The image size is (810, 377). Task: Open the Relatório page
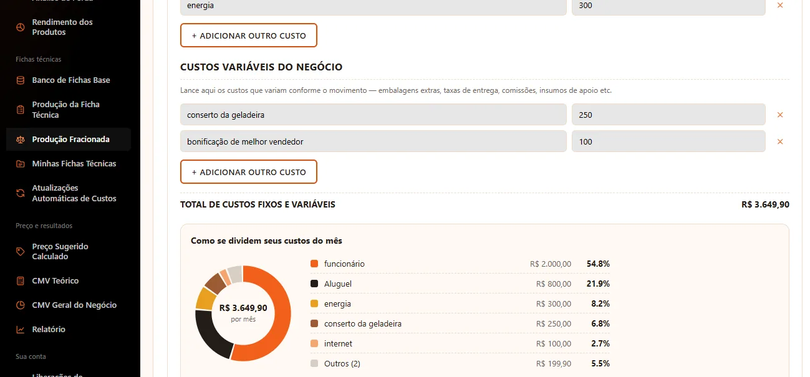69,330
